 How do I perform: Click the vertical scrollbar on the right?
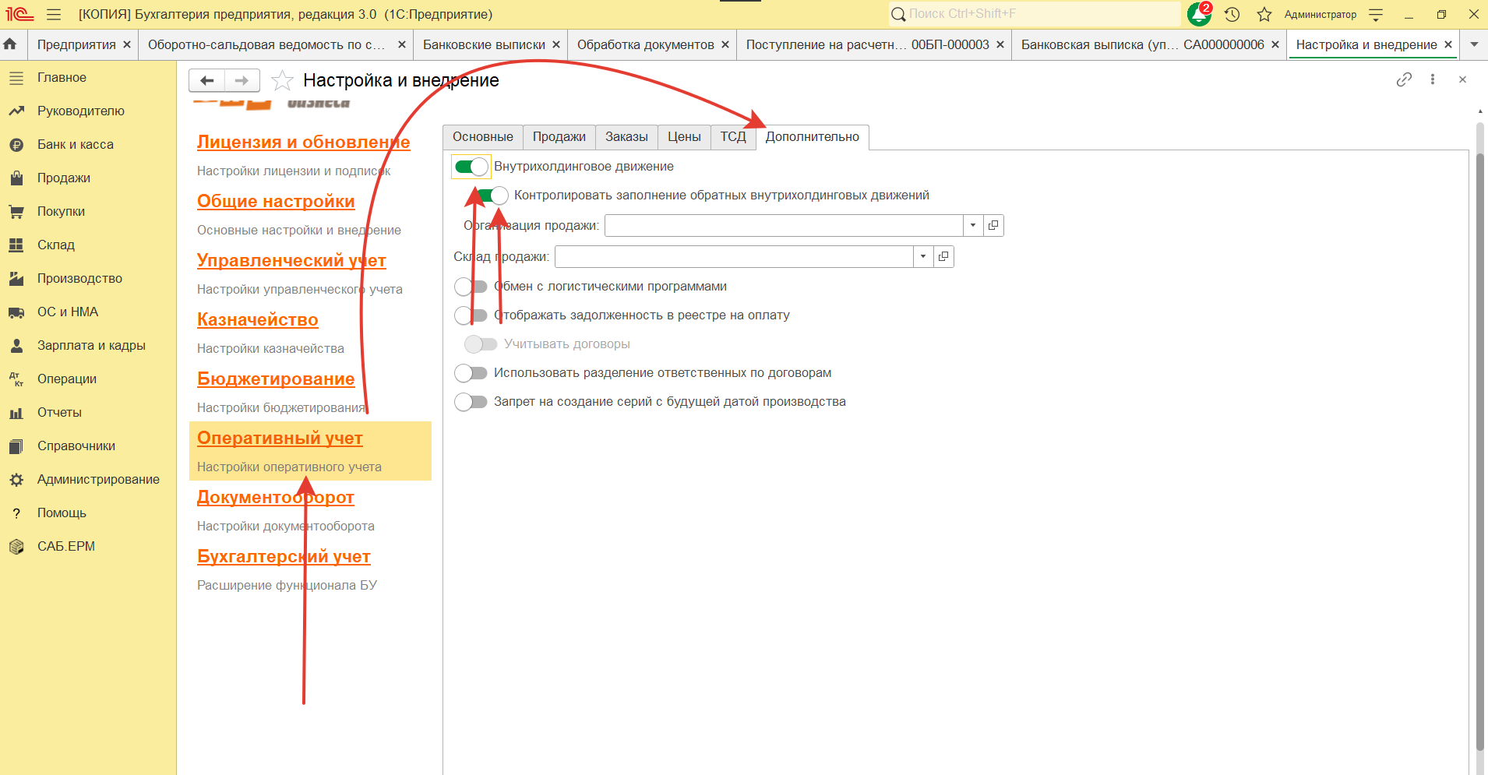click(1480, 452)
